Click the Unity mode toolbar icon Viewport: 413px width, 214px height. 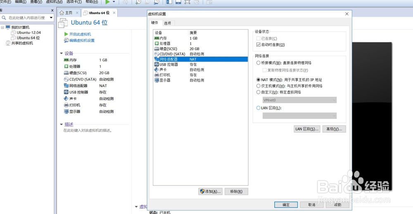(x=197, y=2)
